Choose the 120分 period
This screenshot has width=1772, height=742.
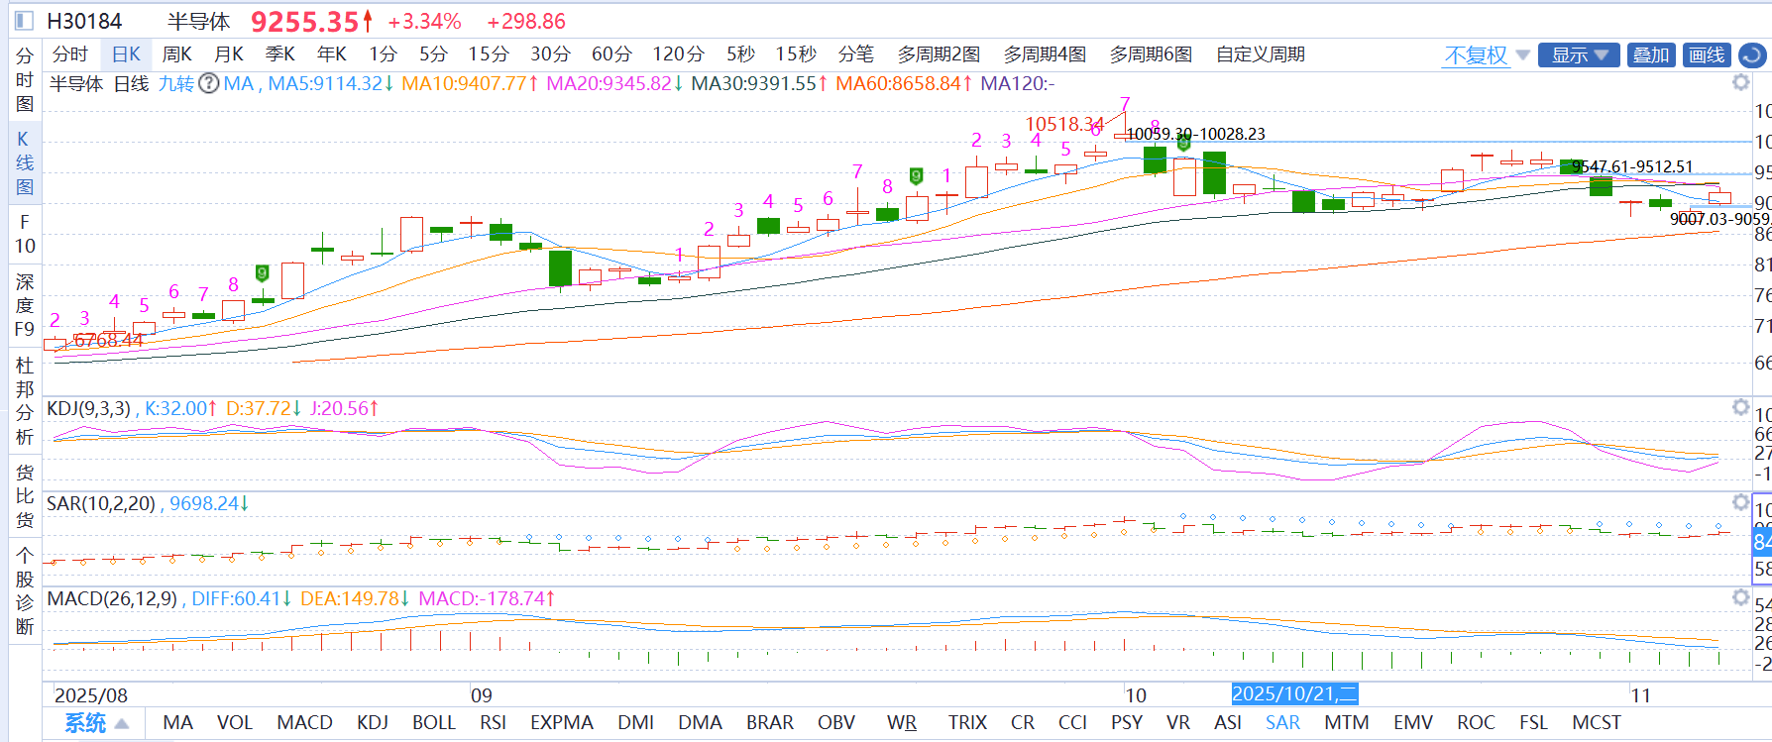click(678, 54)
